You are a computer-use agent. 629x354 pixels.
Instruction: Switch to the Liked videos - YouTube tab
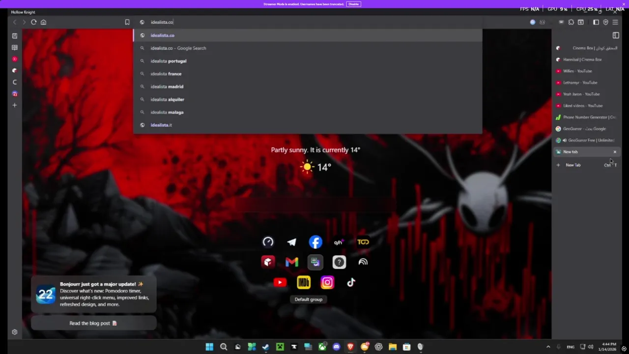(x=586, y=106)
